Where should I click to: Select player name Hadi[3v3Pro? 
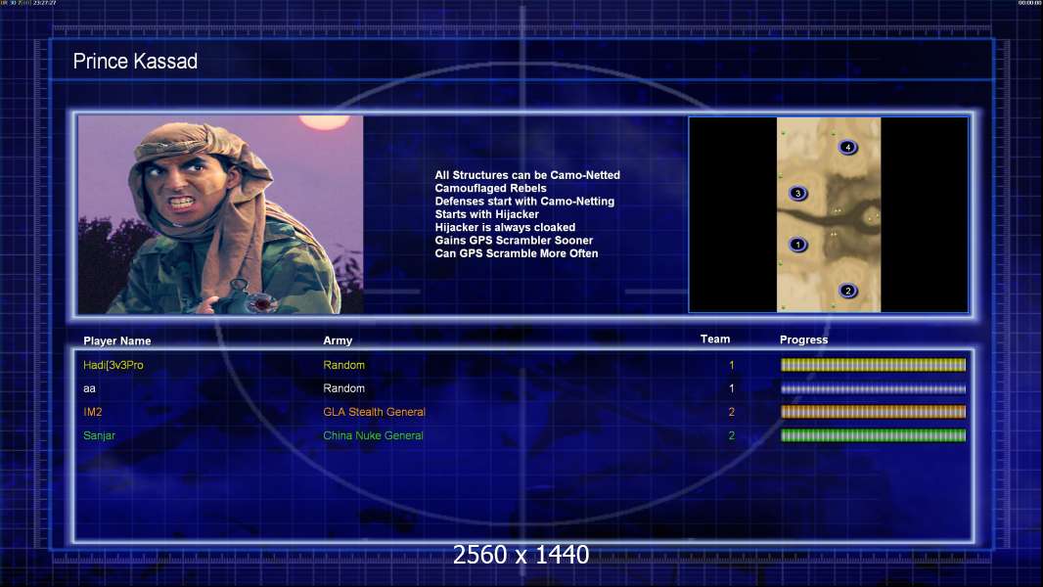tap(113, 365)
